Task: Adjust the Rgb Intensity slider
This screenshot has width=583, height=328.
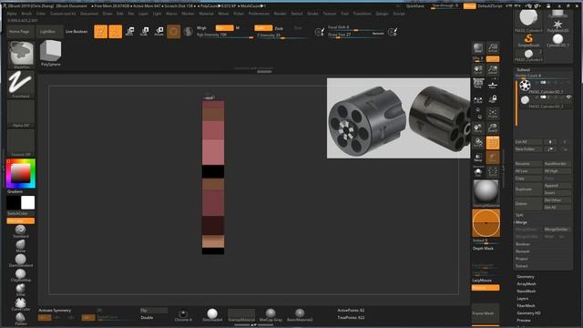Action: click(x=225, y=35)
